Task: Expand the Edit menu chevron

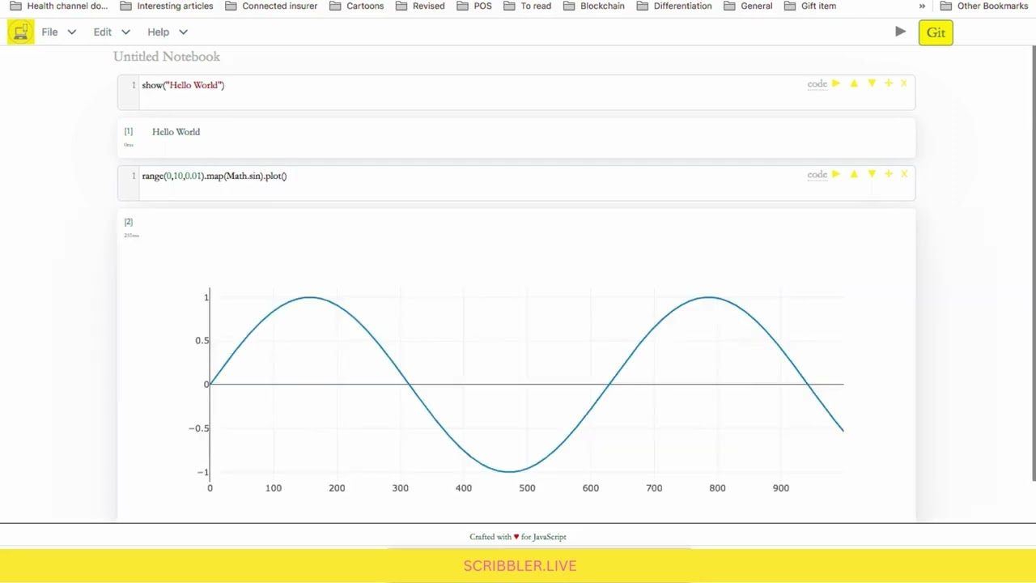Action: 125,32
